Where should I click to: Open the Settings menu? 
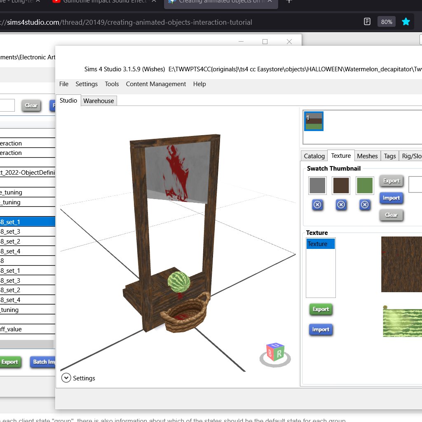[87, 84]
